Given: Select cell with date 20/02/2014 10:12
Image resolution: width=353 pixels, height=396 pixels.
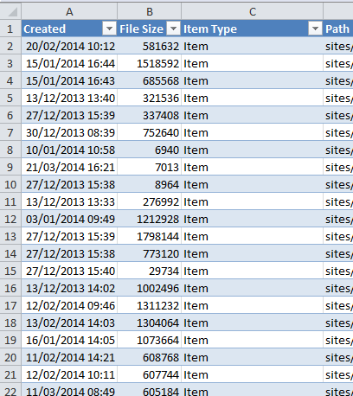Looking at the screenshot, I should coord(69,46).
